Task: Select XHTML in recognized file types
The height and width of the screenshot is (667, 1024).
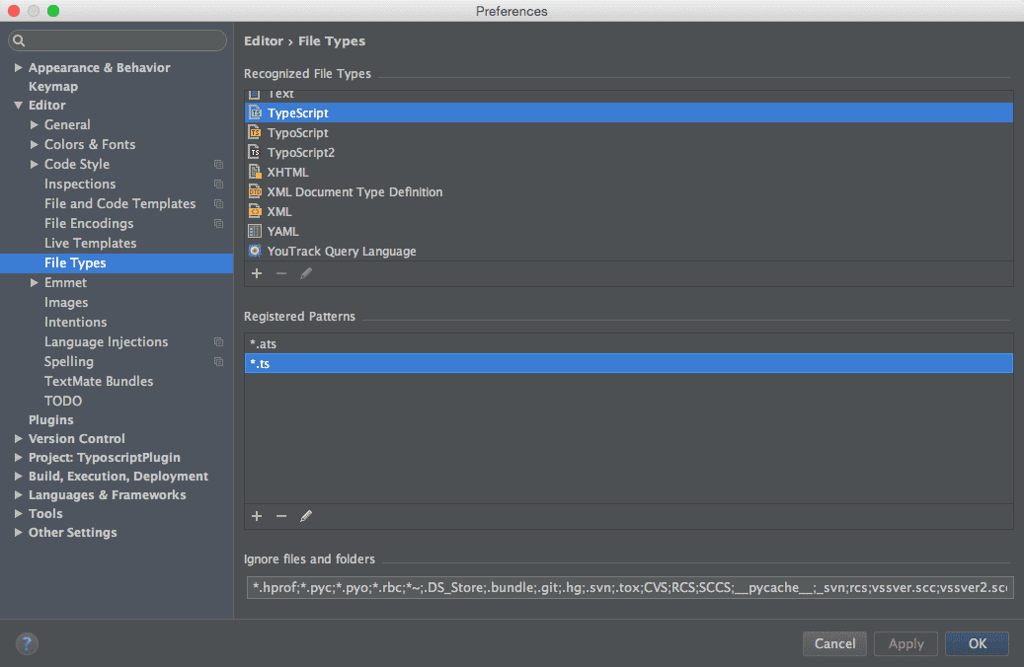Action: [x=629, y=173]
